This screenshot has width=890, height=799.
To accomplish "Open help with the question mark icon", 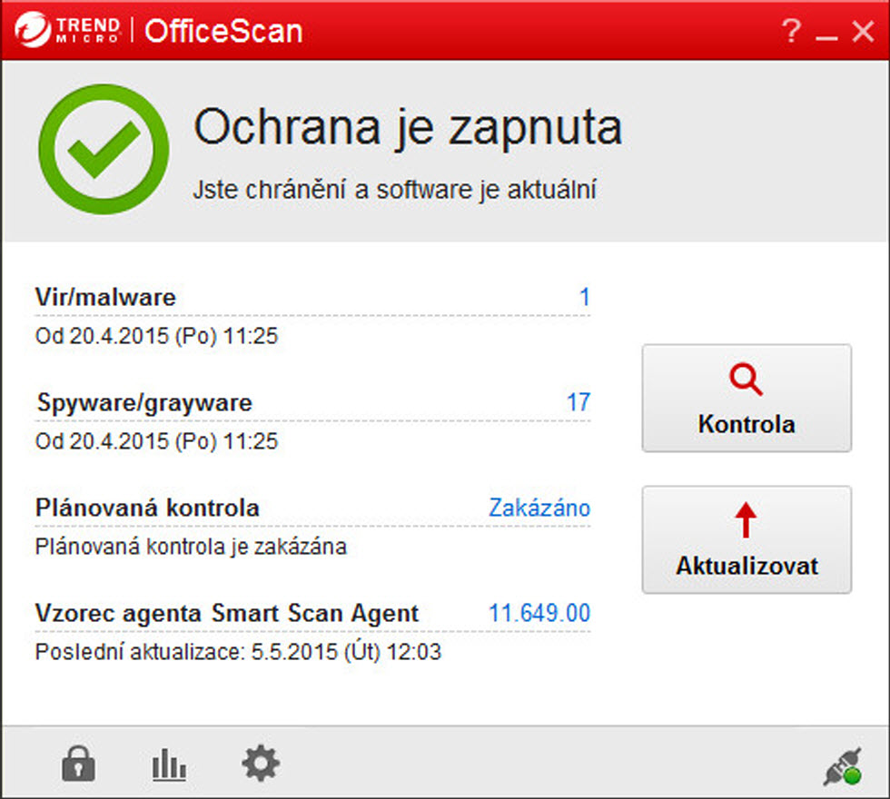I will tap(791, 32).
